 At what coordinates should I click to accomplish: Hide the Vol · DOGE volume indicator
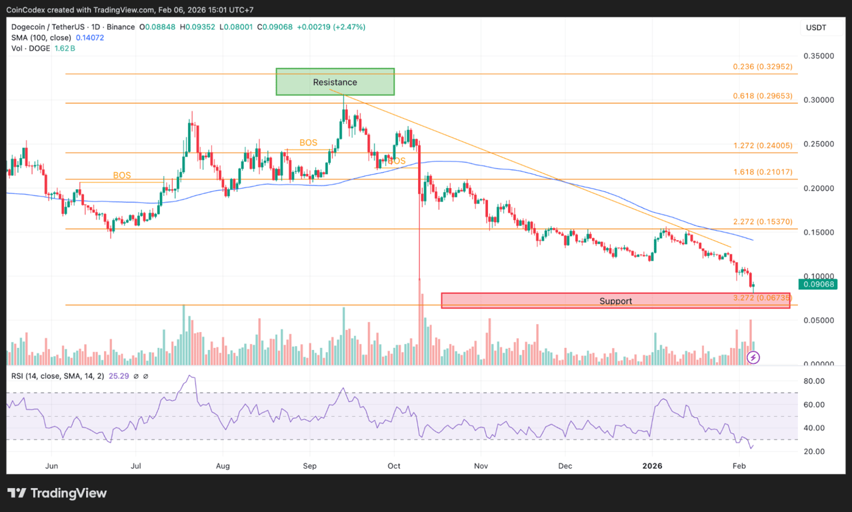coord(32,49)
